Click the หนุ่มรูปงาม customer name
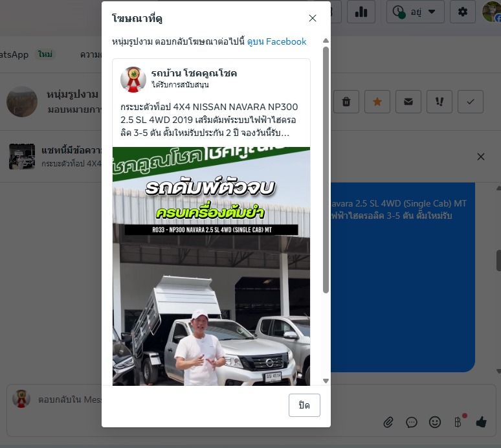This screenshot has width=501, height=448. tap(72, 95)
